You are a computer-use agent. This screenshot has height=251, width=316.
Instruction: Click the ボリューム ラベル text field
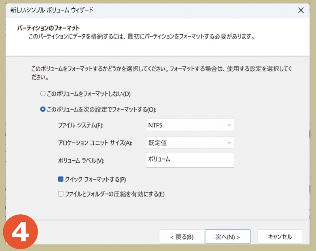pos(190,160)
